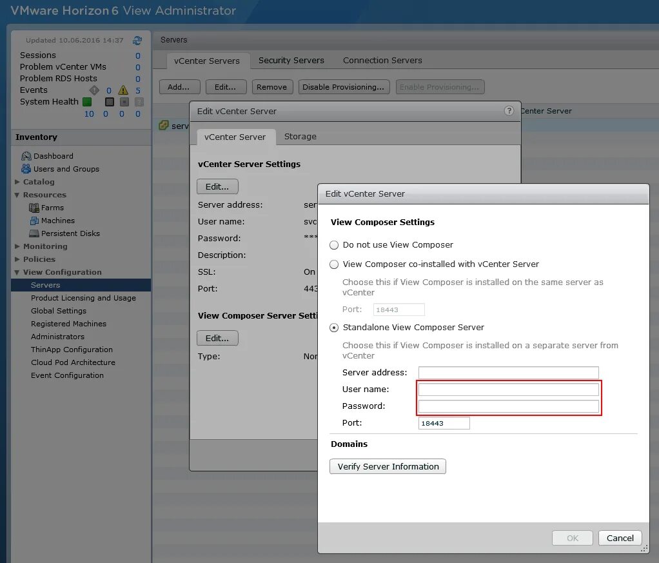
Task: Open Global Settings
Action: coord(59,311)
